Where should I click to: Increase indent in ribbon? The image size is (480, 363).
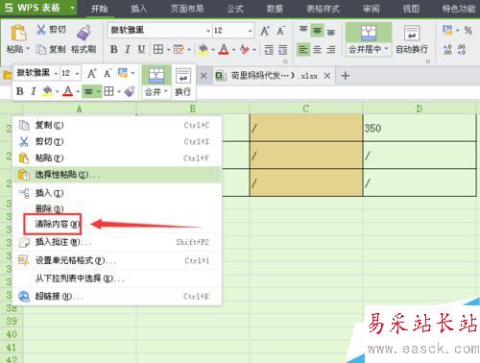point(282,50)
